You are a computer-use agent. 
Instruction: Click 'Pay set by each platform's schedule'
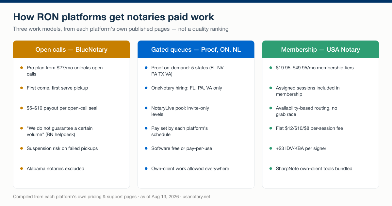click(180, 131)
